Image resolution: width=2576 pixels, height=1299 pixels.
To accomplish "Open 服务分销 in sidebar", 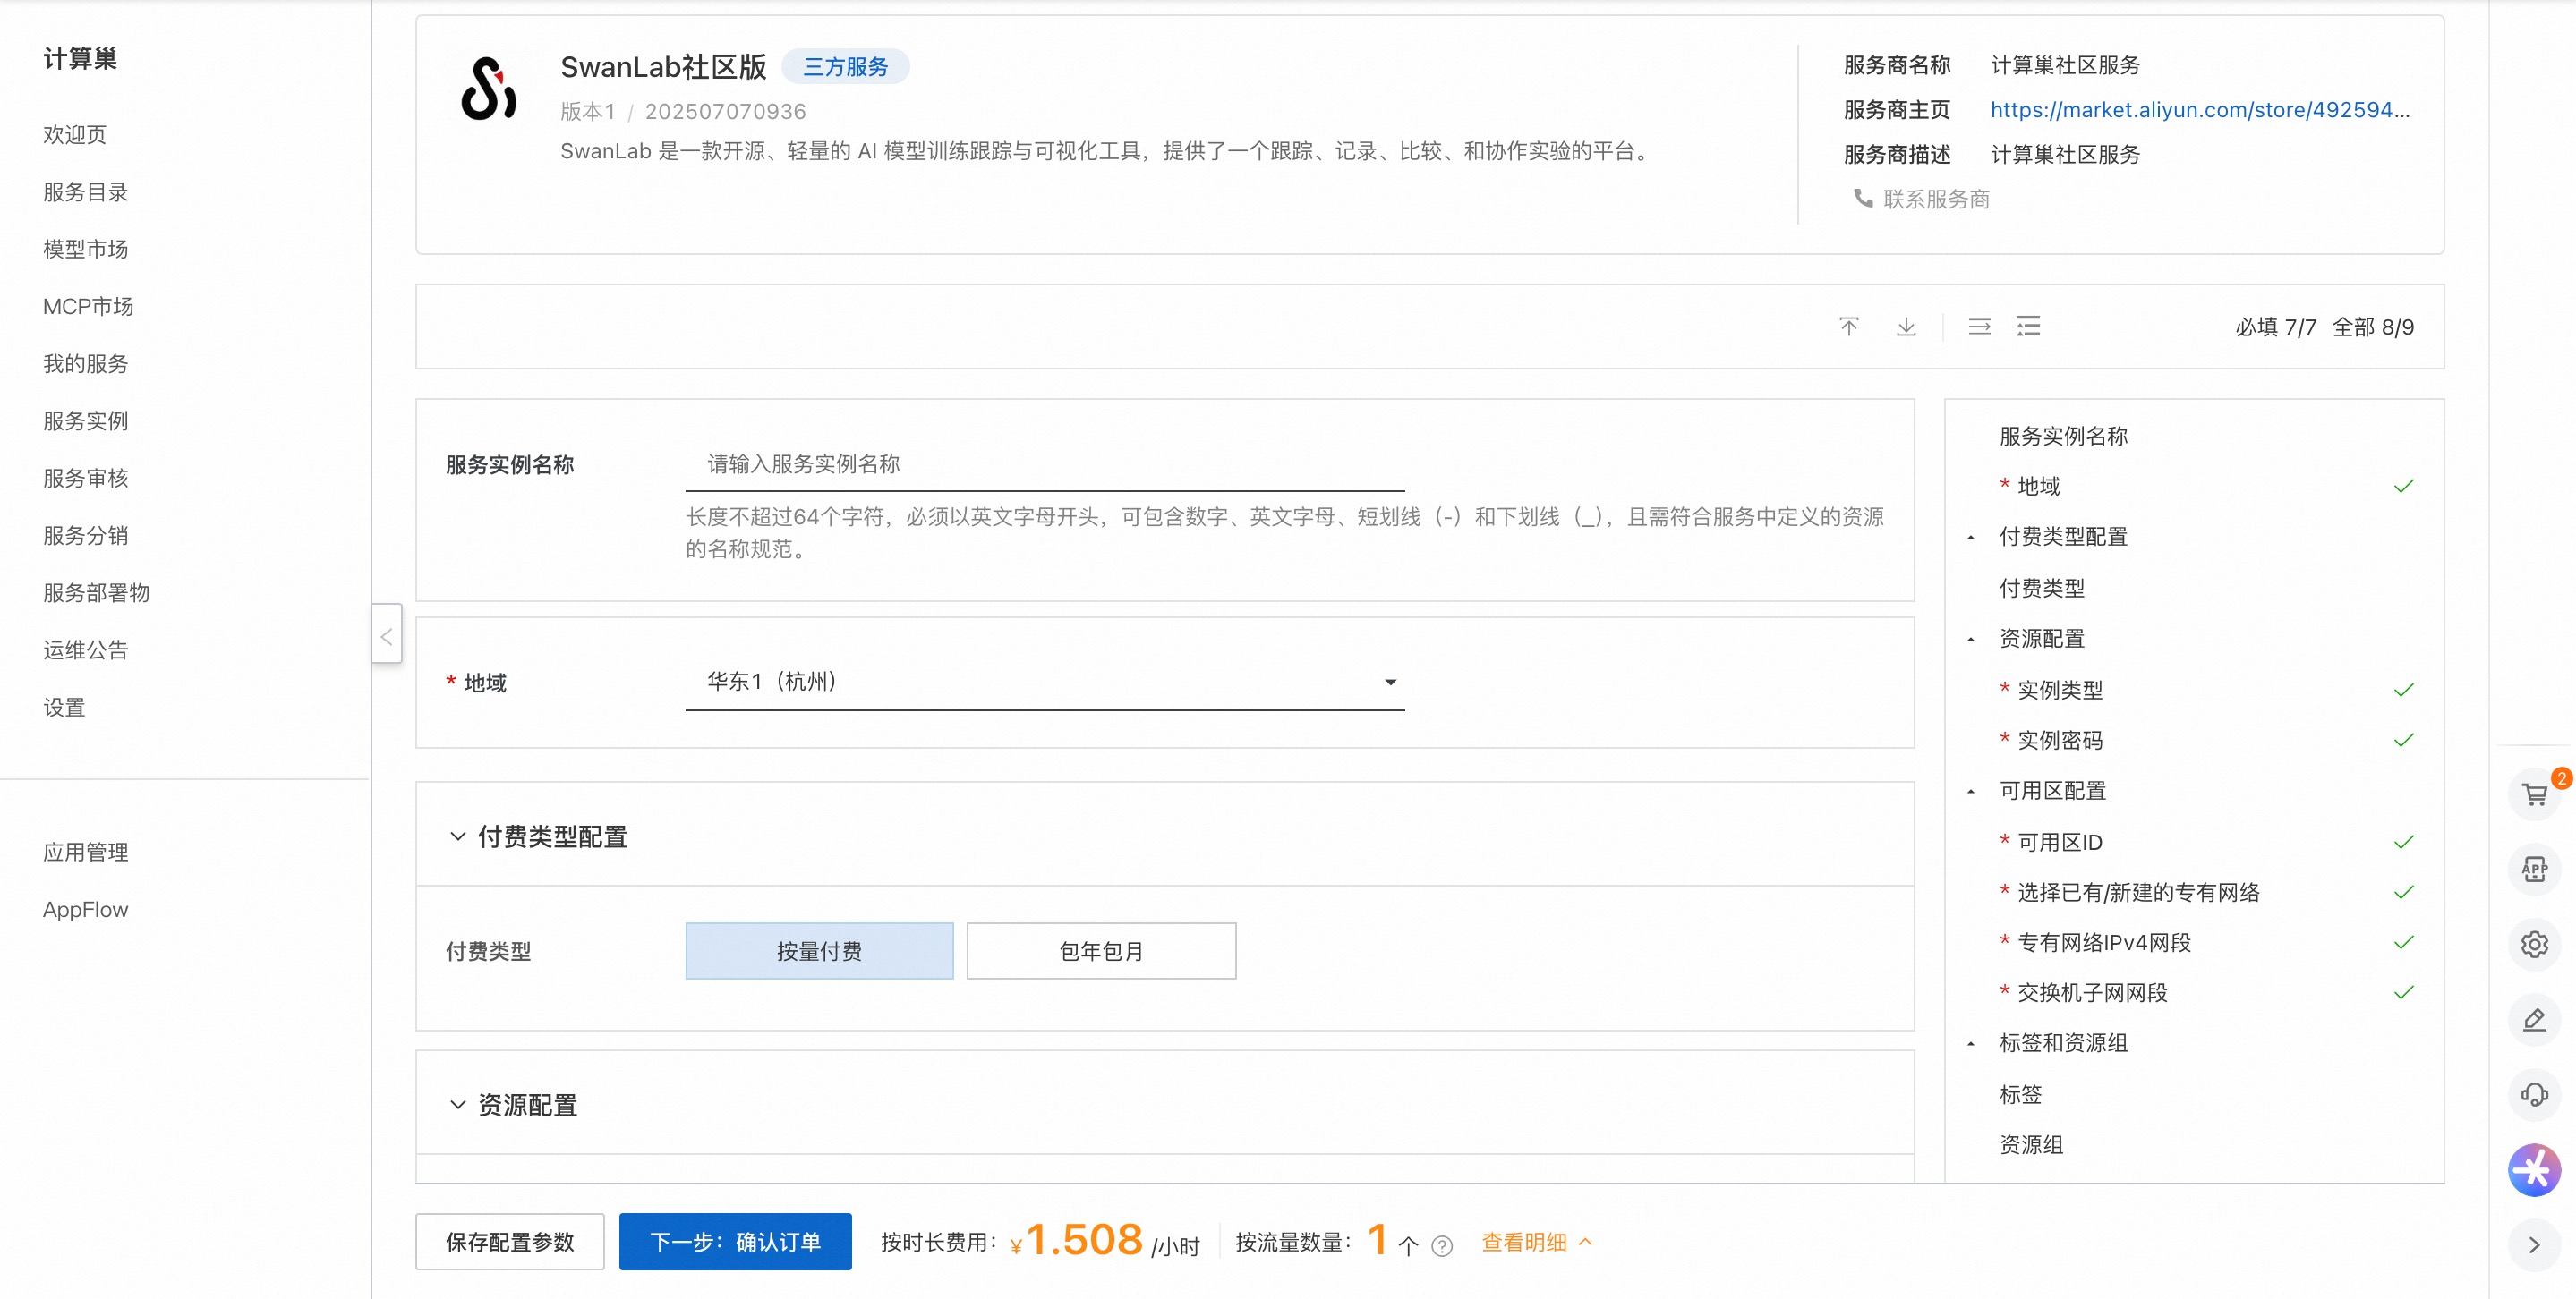I will pos(86,536).
